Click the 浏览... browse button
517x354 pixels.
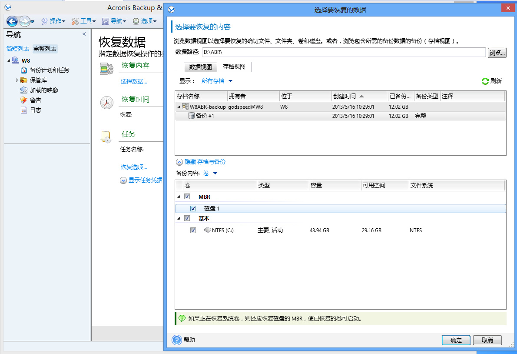[497, 53]
